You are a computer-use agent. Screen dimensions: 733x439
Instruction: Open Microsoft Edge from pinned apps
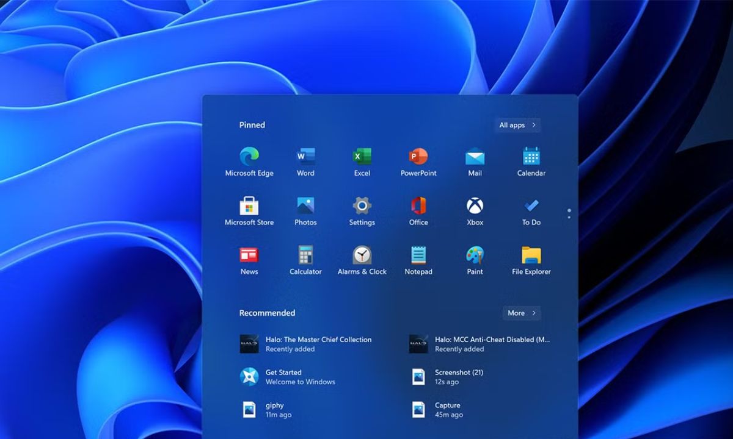point(249,162)
